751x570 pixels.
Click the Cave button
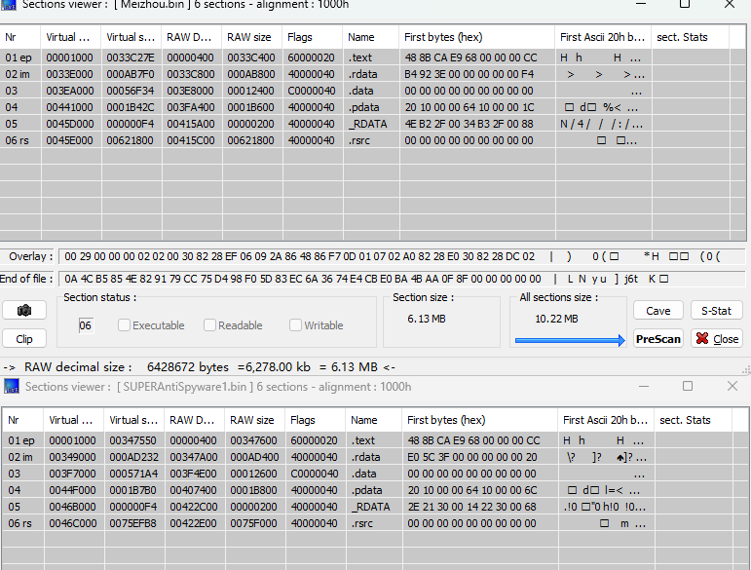pos(658,311)
